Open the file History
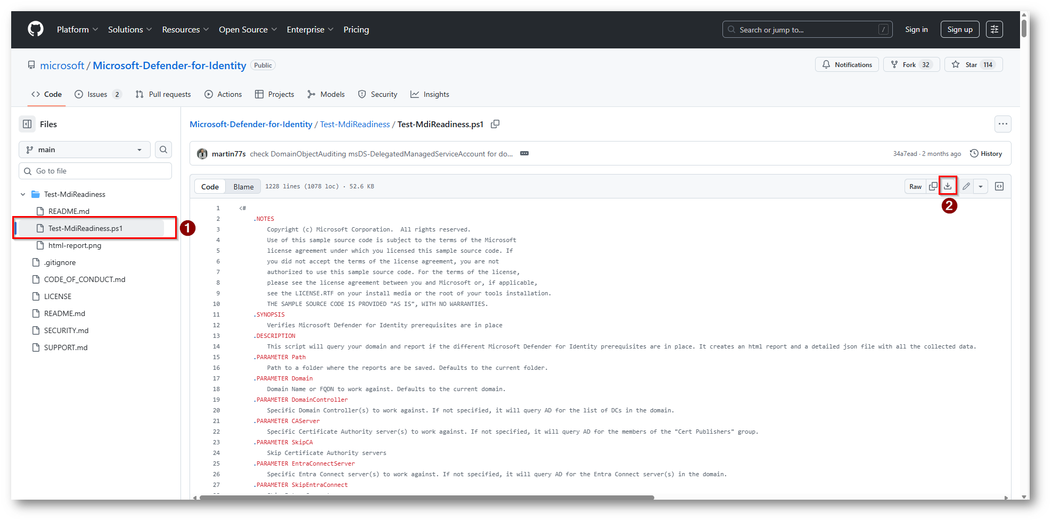This screenshot has height=522, width=1052. pos(986,153)
